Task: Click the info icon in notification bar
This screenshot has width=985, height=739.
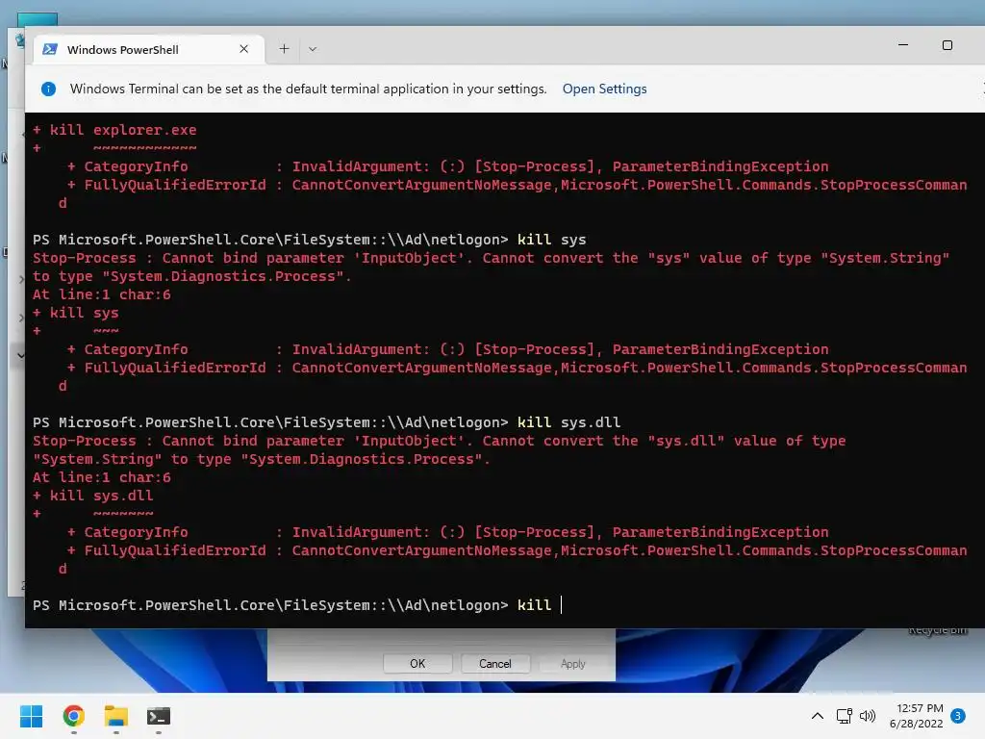Action: 48,89
